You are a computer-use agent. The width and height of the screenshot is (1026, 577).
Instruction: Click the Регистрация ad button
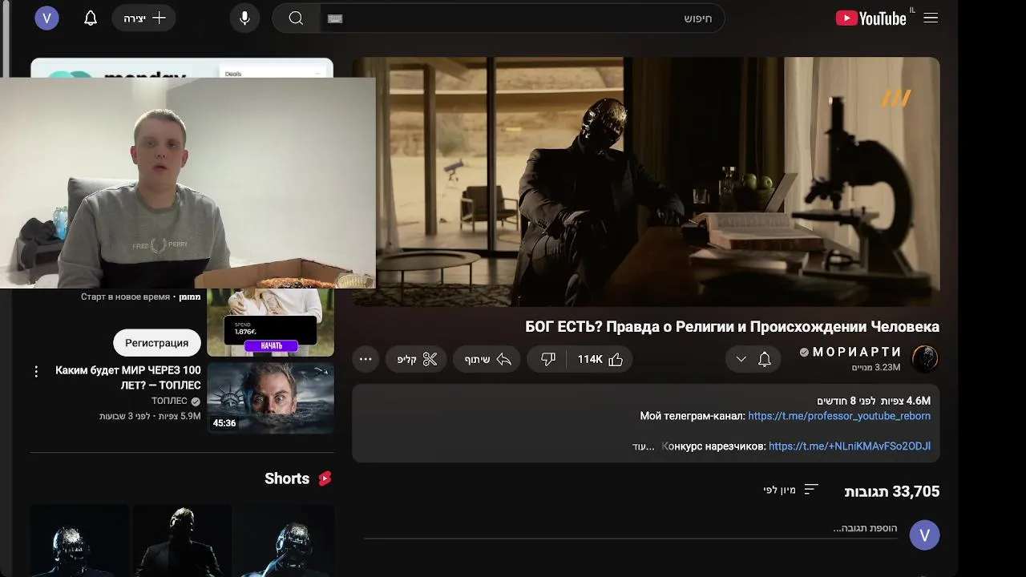pos(157,342)
